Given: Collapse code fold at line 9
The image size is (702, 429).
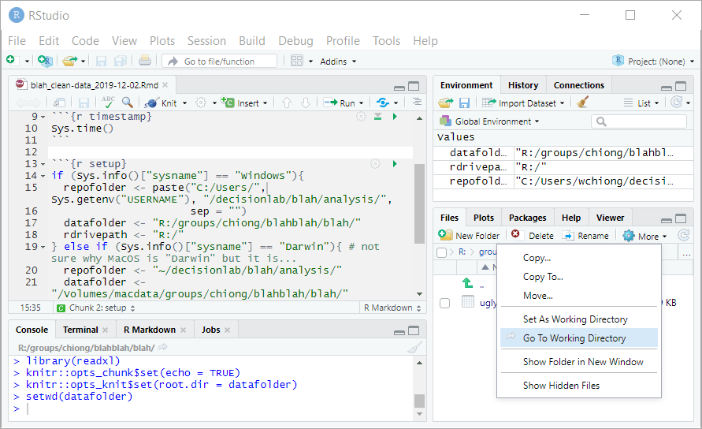Looking at the screenshot, I should coord(43,117).
